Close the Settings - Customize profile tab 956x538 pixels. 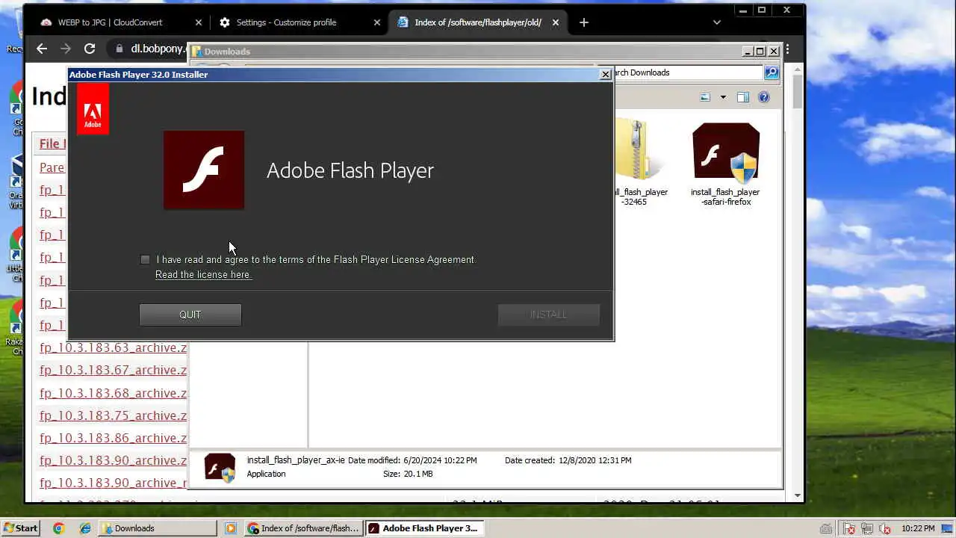pos(376,22)
